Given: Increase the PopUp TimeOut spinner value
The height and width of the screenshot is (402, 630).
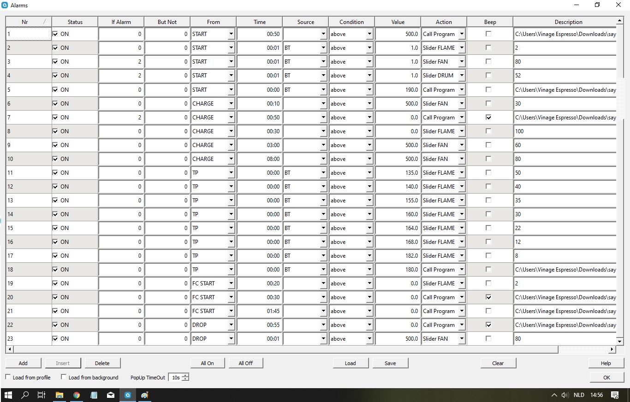Looking at the screenshot, I should coord(185,375).
